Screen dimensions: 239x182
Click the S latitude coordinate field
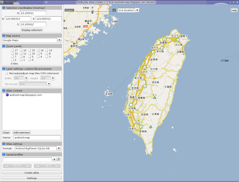[x=33, y=24]
